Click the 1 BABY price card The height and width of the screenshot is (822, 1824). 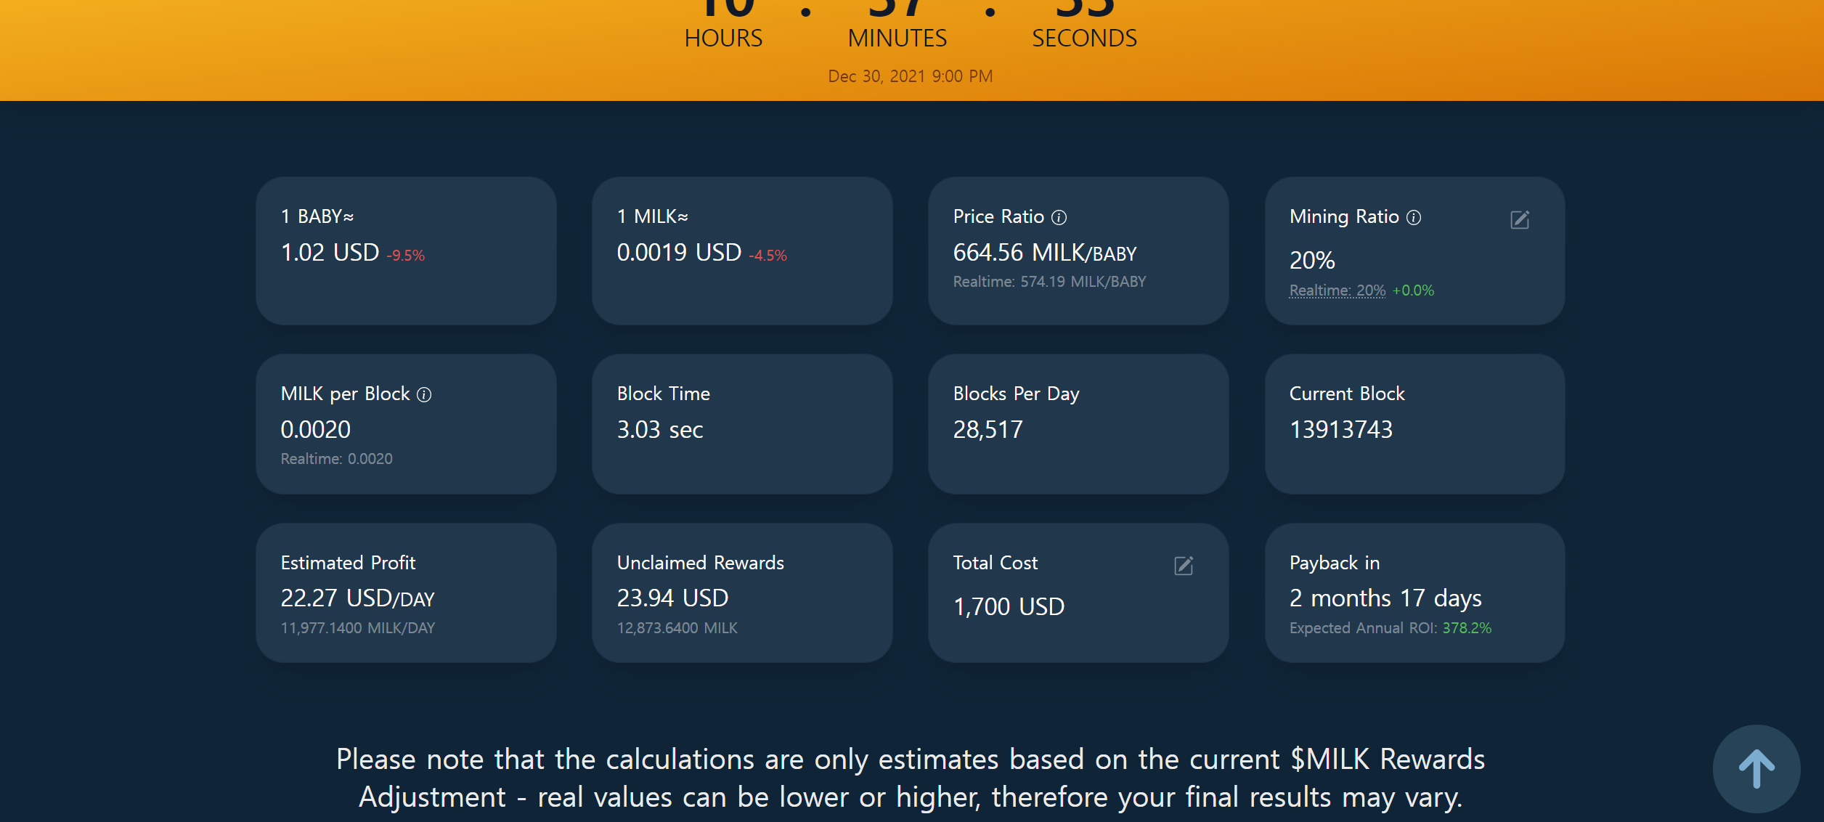click(x=406, y=251)
